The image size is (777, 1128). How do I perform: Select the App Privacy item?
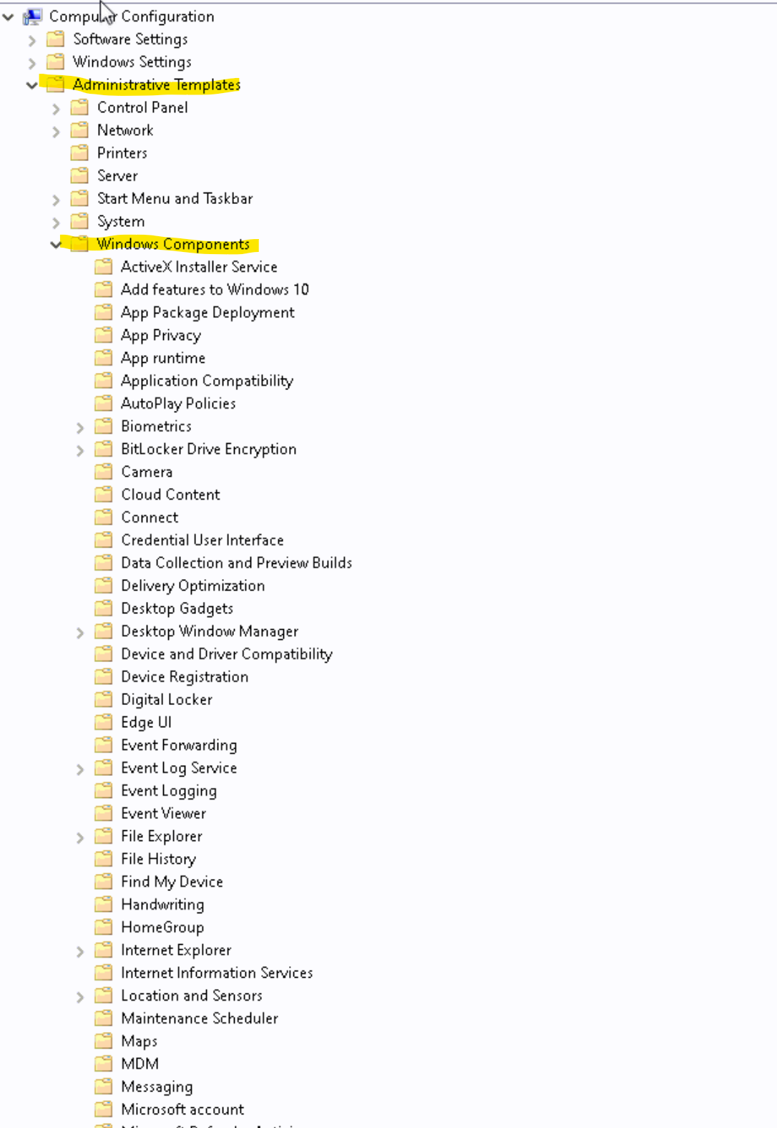click(160, 335)
